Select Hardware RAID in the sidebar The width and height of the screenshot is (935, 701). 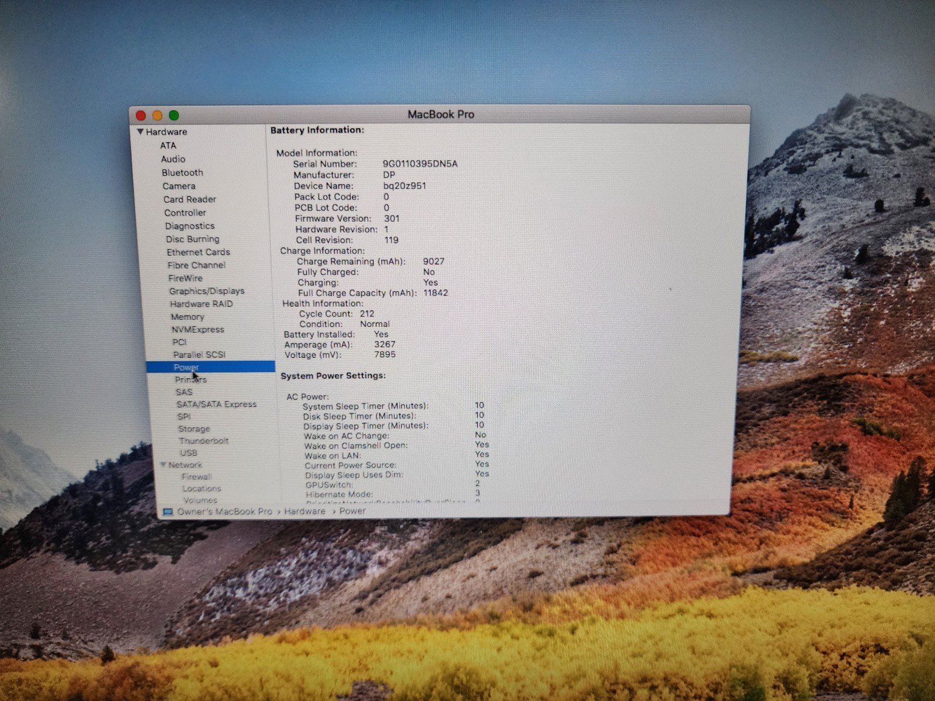pyautogui.click(x=202, y=304)
